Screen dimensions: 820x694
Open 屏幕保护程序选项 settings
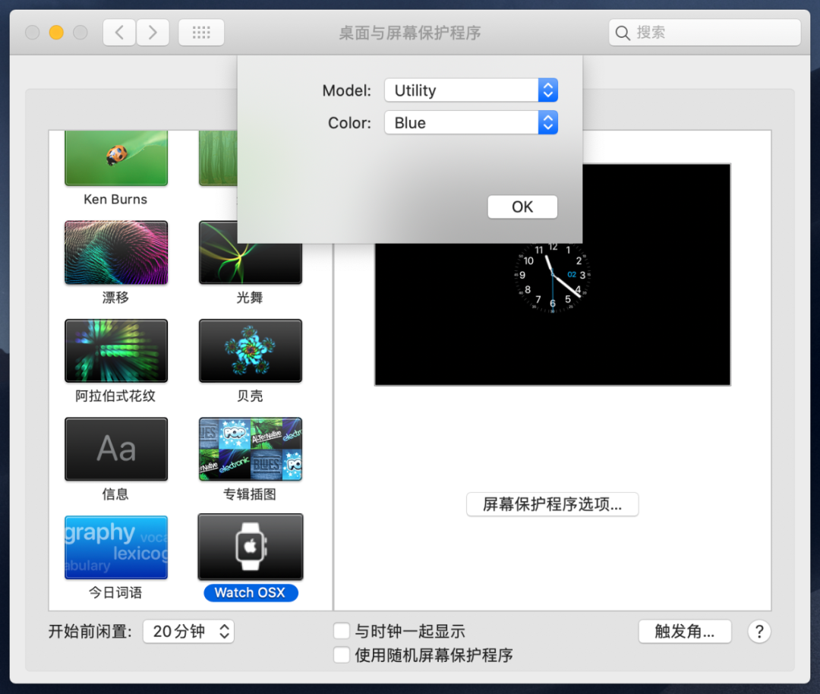[x=552, y=504]
